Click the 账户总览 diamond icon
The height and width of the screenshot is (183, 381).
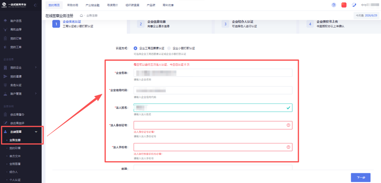pyautogui.click(x=6, y=21)
